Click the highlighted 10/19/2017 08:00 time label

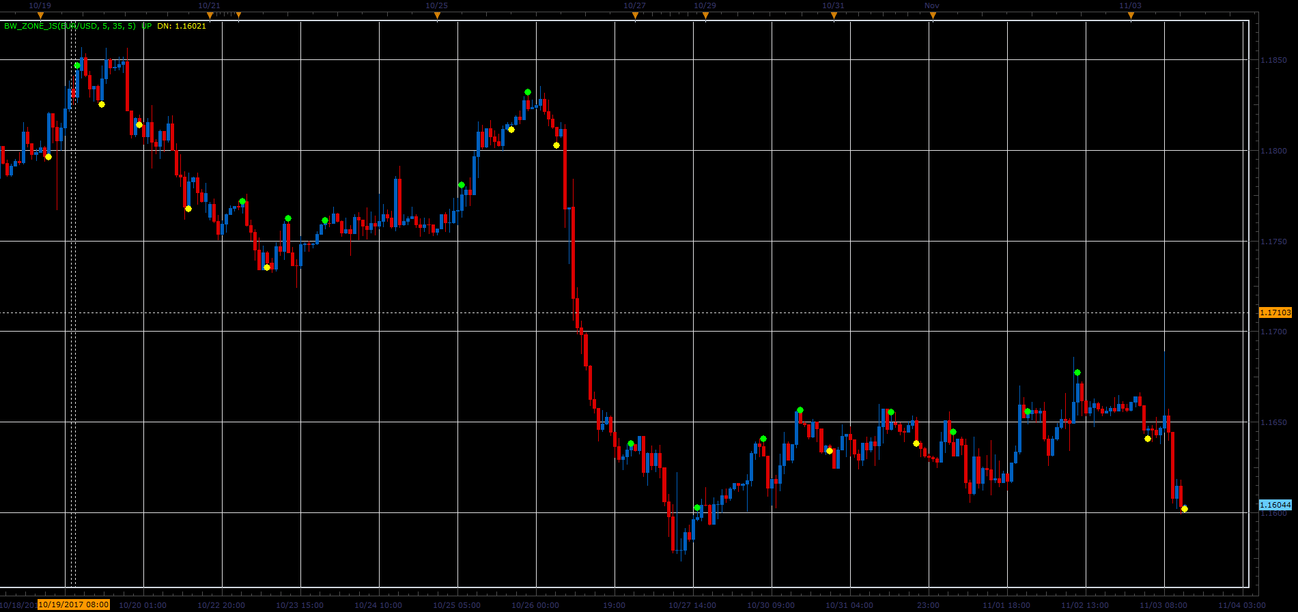74,604
